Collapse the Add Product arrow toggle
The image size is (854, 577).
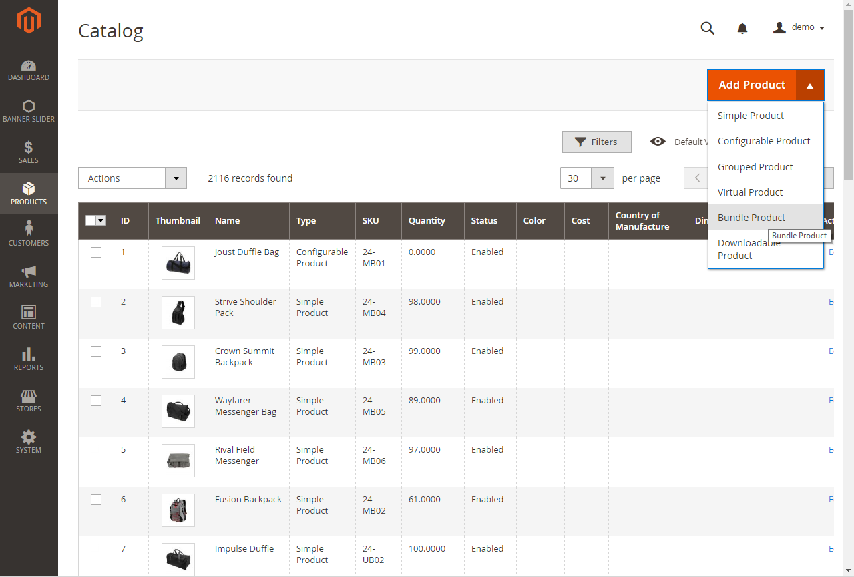tap(810, 85)
